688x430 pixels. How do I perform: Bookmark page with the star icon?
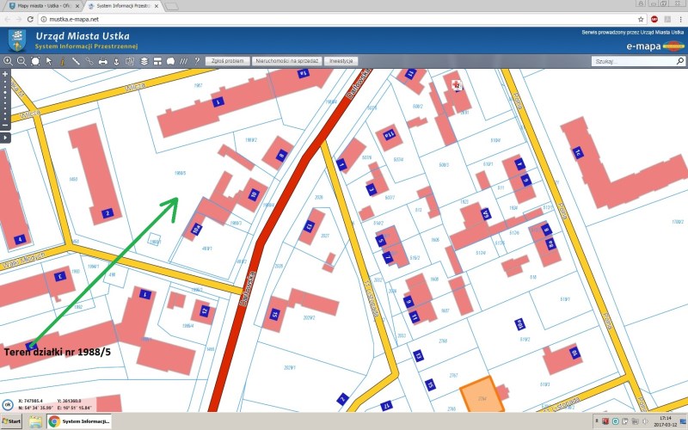tap(641, 19)
